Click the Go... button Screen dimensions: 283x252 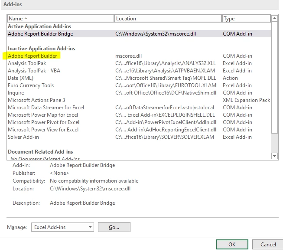114,227
